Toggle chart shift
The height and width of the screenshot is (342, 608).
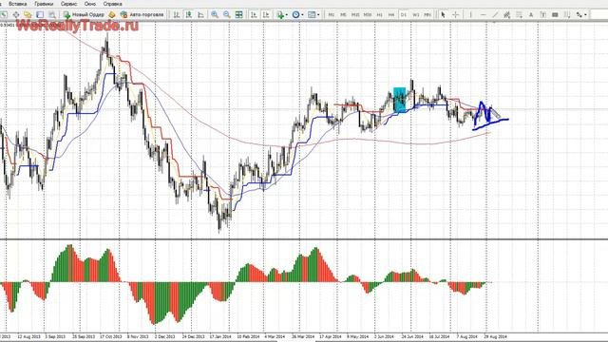266,15
